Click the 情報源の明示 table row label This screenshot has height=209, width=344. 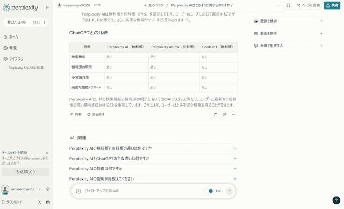(x=82, y=67)
